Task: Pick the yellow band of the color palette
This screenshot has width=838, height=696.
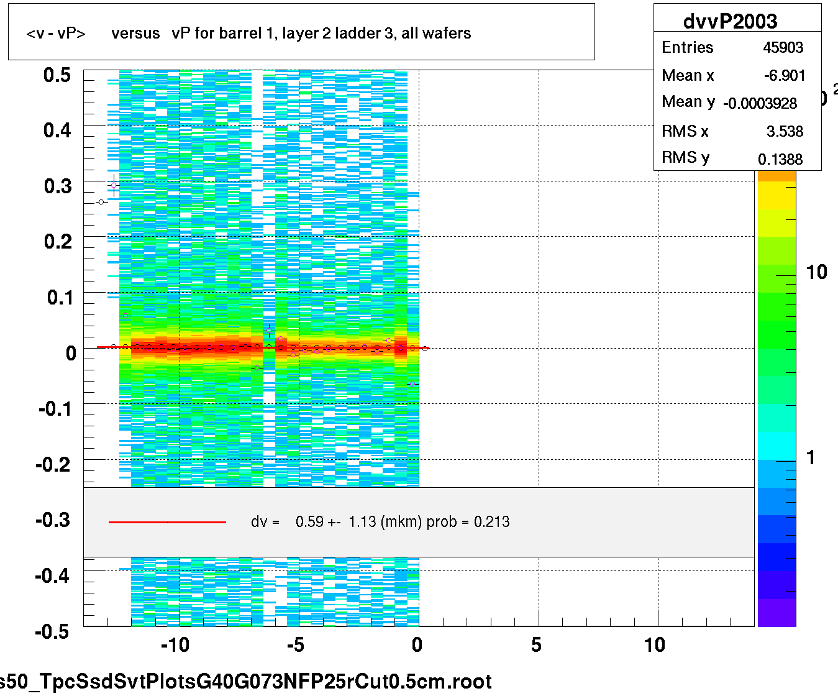Action: click(x=777, y=196)
